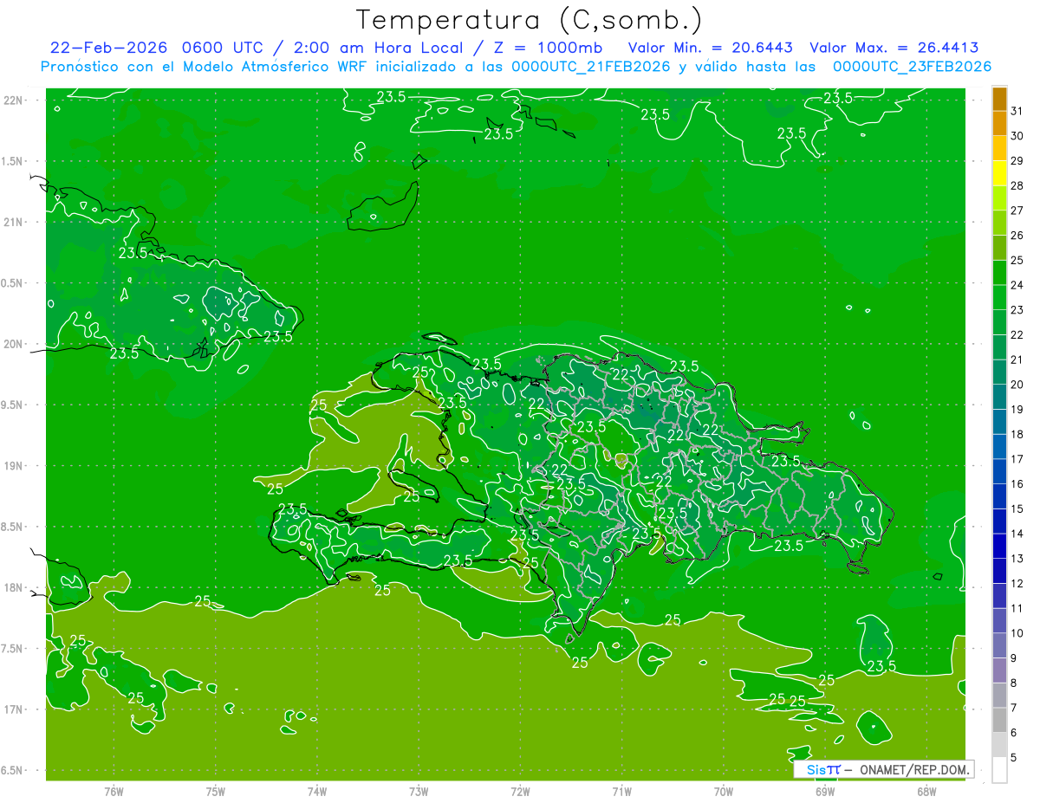The image size is (1040, 803).
Task: Pick the dark blue swatch between 12 and 13
Action: pyautogui.click(x=999, y=572)
